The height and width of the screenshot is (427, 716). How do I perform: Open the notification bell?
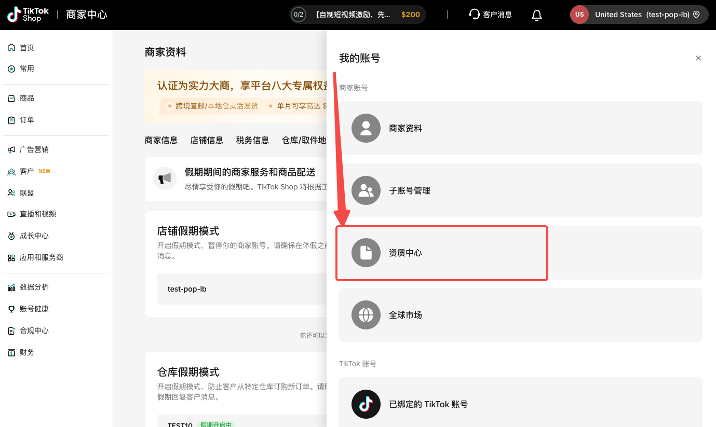[x=537, y=15]
